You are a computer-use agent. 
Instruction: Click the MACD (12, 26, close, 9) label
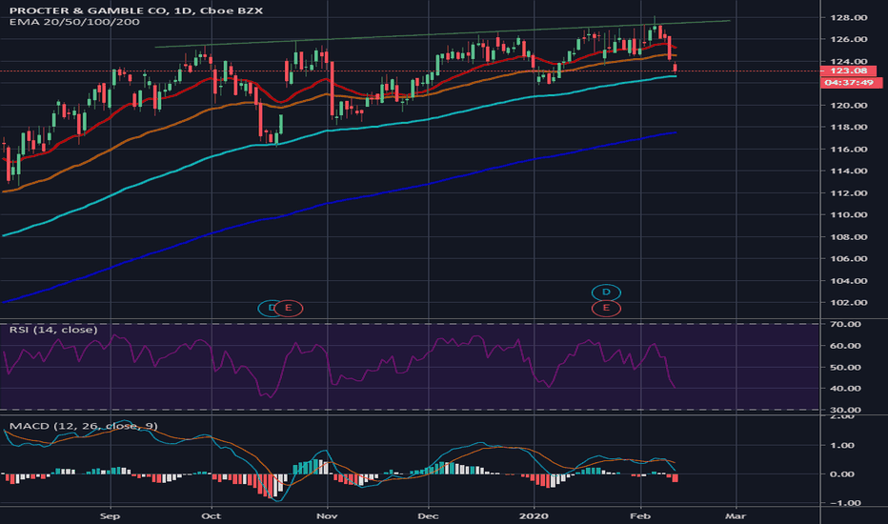(83, 426)
